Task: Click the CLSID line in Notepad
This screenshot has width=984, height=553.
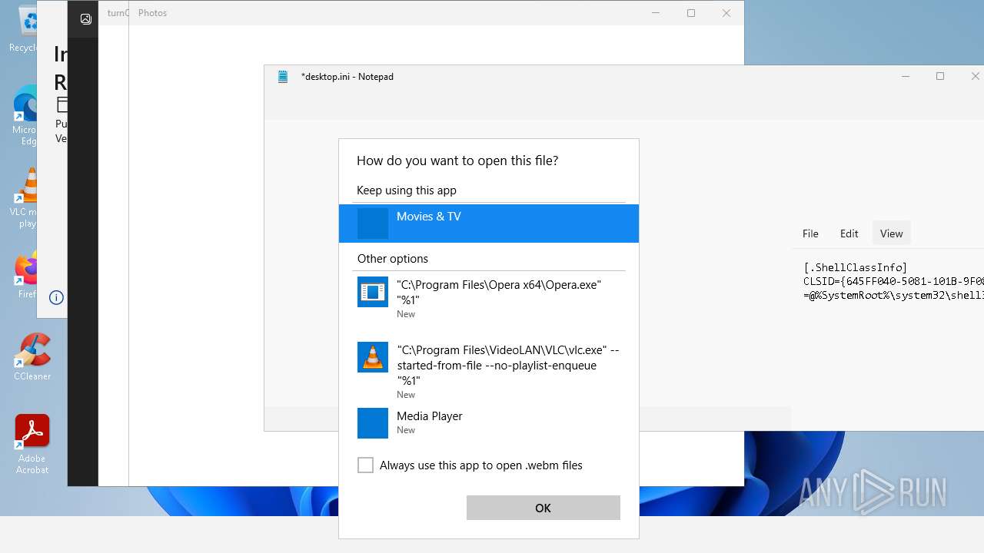Action: click(x=893, y=281)
